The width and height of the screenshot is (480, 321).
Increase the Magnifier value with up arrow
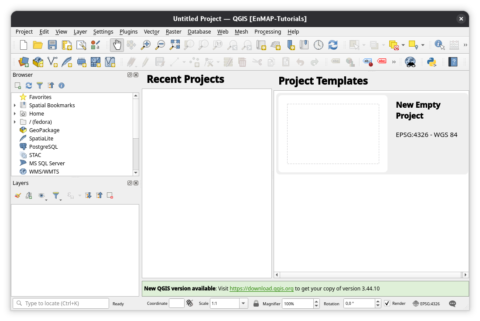(x=316, y=301)
